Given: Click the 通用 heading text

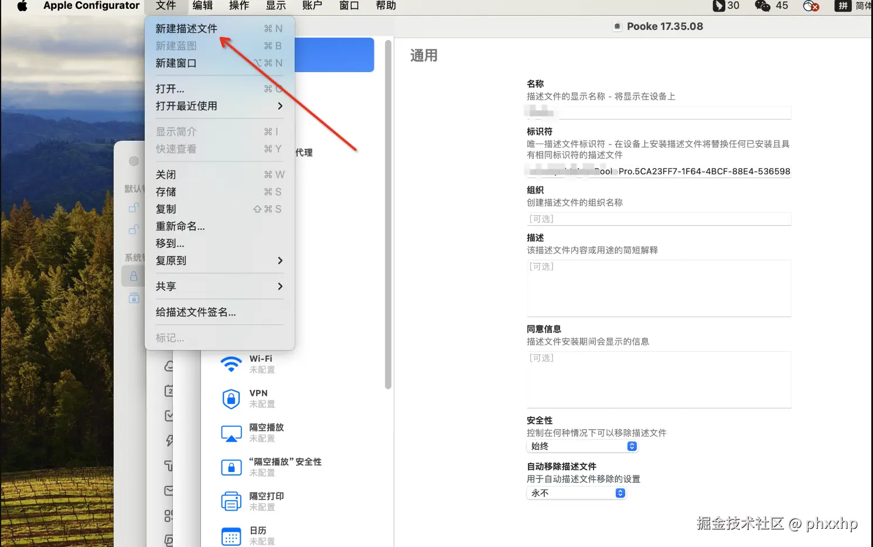Looking at the screenshot, I should [x=424, y=56].
